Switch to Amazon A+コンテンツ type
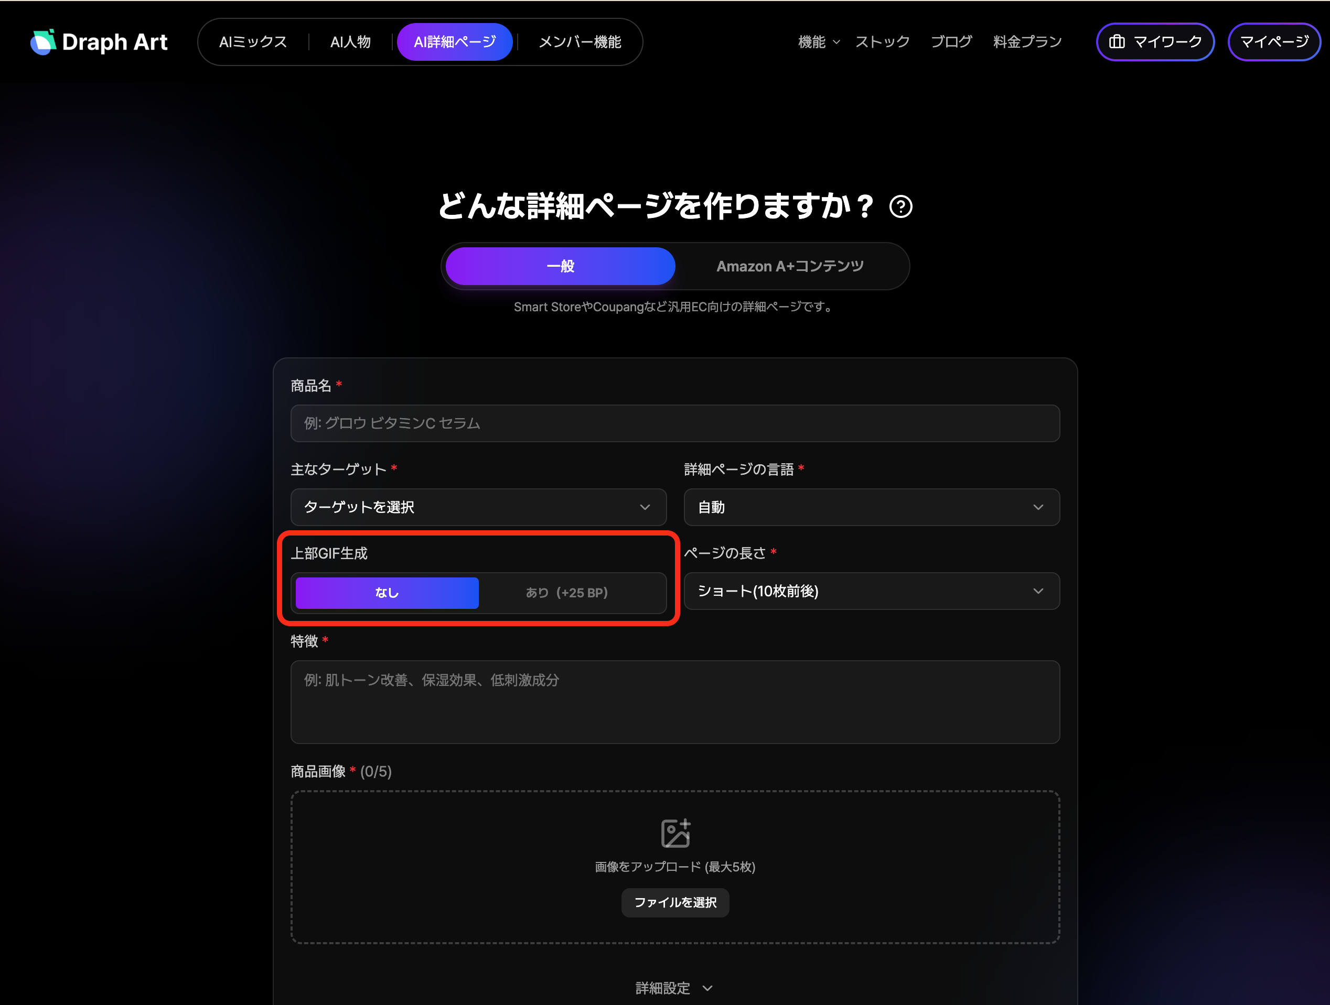The image size is (1330, 1005). (790, 266)
